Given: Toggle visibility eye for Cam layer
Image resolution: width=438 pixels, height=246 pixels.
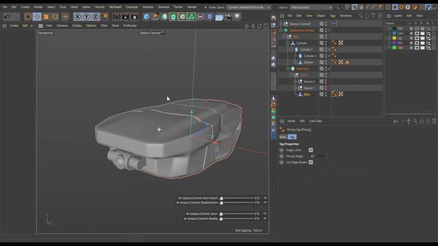Looking at the screenshot, I should [x=417, y=33].
